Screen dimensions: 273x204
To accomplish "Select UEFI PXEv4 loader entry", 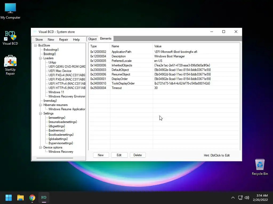I will tap(67, 75).
